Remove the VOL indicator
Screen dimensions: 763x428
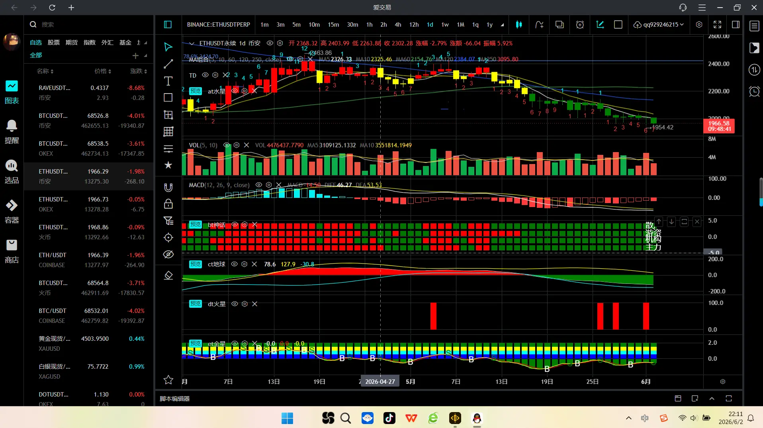pos(247,145)
